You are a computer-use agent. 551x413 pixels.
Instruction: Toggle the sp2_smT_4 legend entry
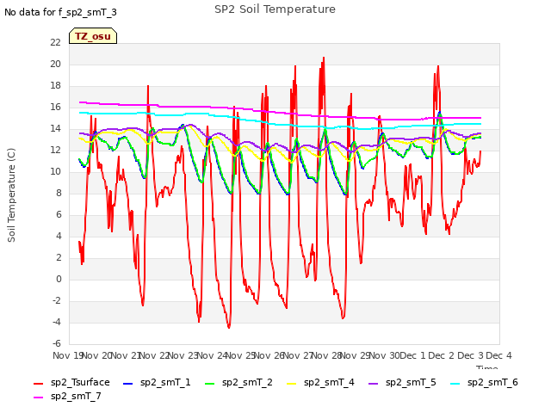320,382
